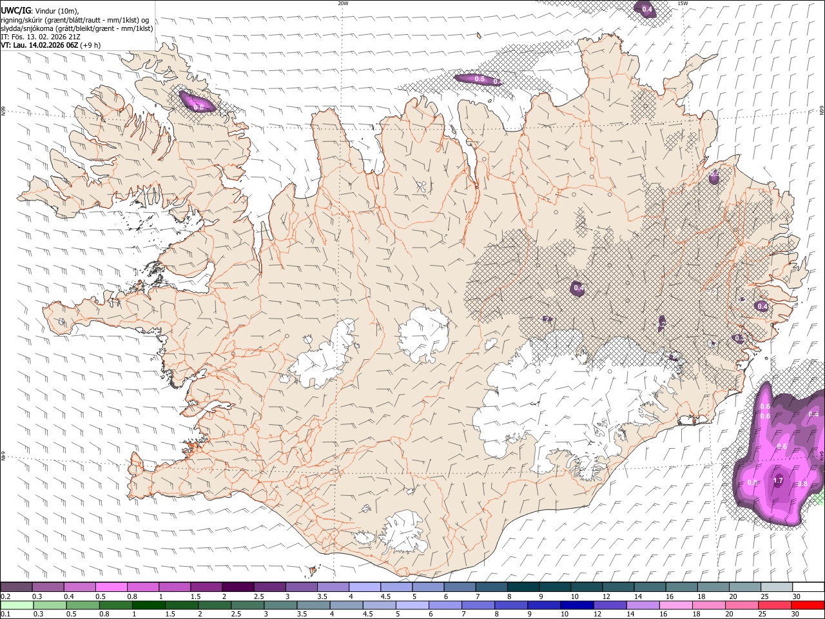Click the UWC/IG title text
825x619 pixels.
click(15, 10)
